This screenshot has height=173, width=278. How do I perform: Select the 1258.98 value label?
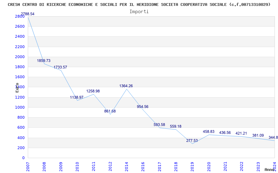point(93,91)
